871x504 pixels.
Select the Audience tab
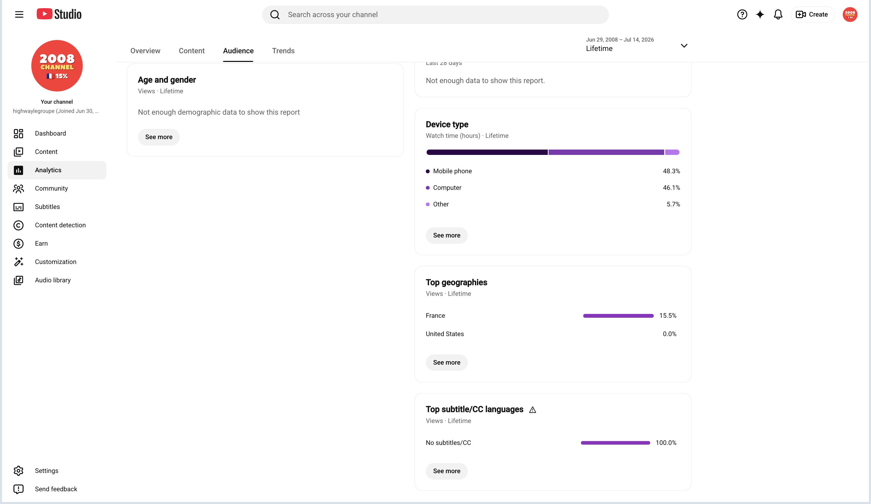pos(238,51)
